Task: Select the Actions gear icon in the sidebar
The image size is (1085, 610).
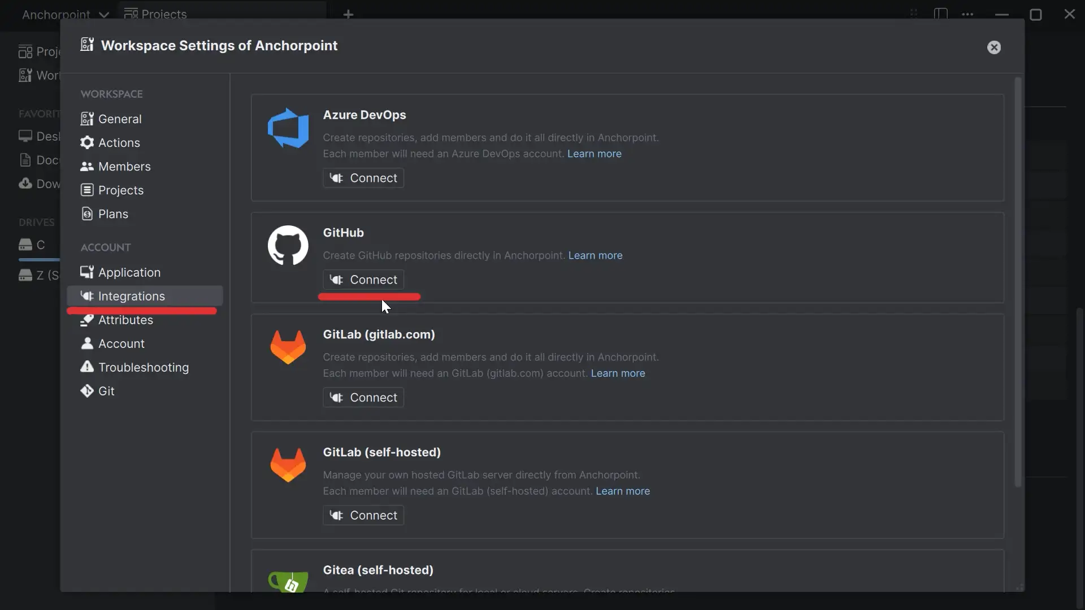Action: coord(87,142)
